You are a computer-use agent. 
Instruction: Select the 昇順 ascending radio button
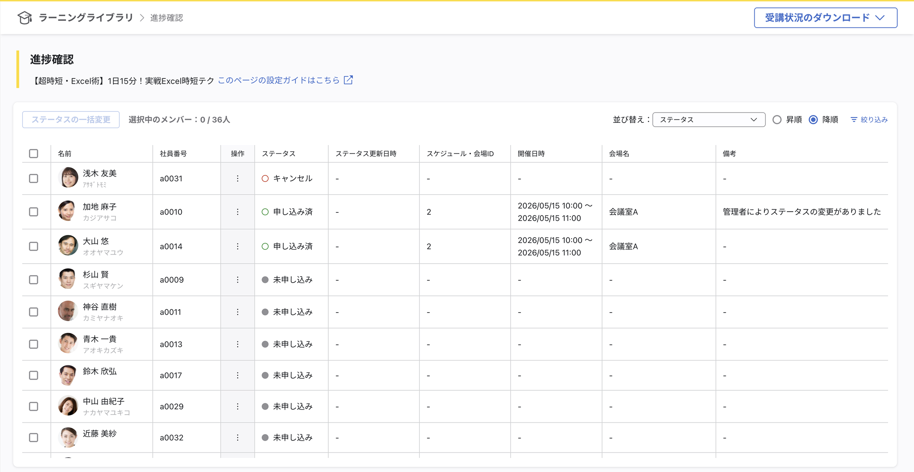777,120
